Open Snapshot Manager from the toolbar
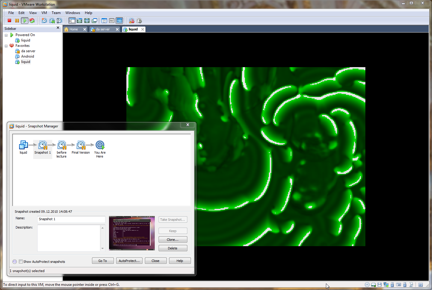The height and width of the screenshot is (290, 432). pyautogui.click(x=59, y=21)
